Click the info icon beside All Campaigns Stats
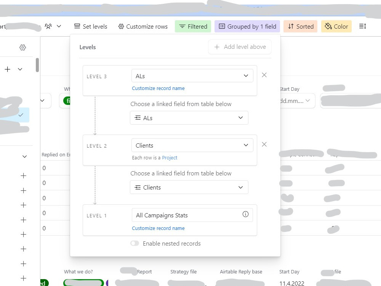 tap(245, 214)
